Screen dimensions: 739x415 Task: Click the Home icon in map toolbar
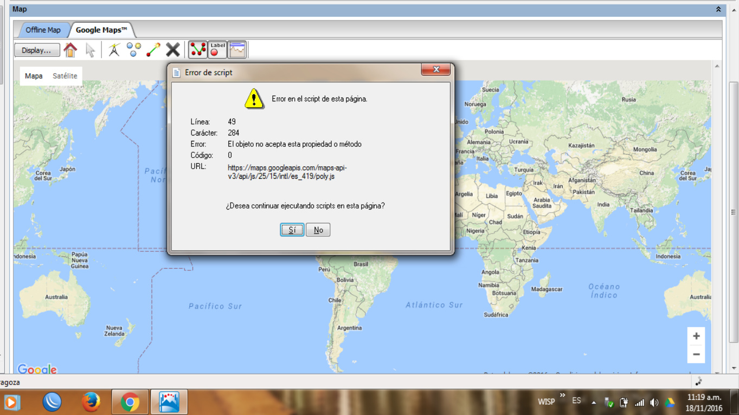70,50
